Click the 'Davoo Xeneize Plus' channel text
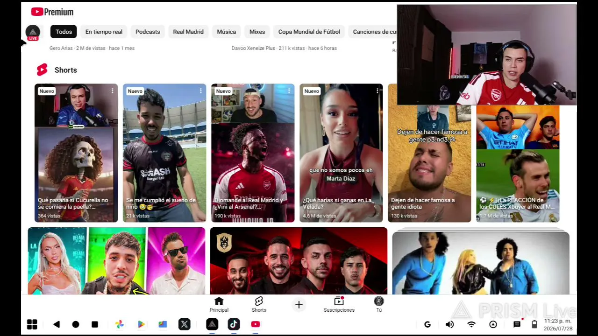The width and height of the screenshot is (598, 336). pos(253,48)
